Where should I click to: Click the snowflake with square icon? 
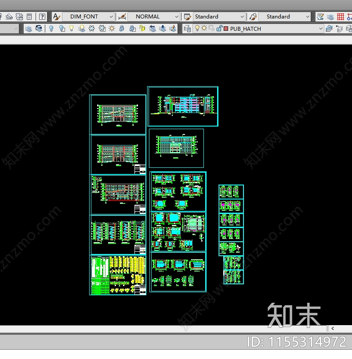tap(102, 29)
